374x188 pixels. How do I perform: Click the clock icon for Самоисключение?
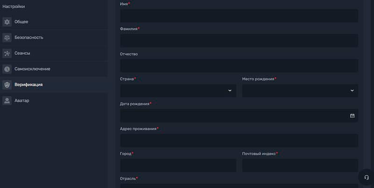(7, 69)
